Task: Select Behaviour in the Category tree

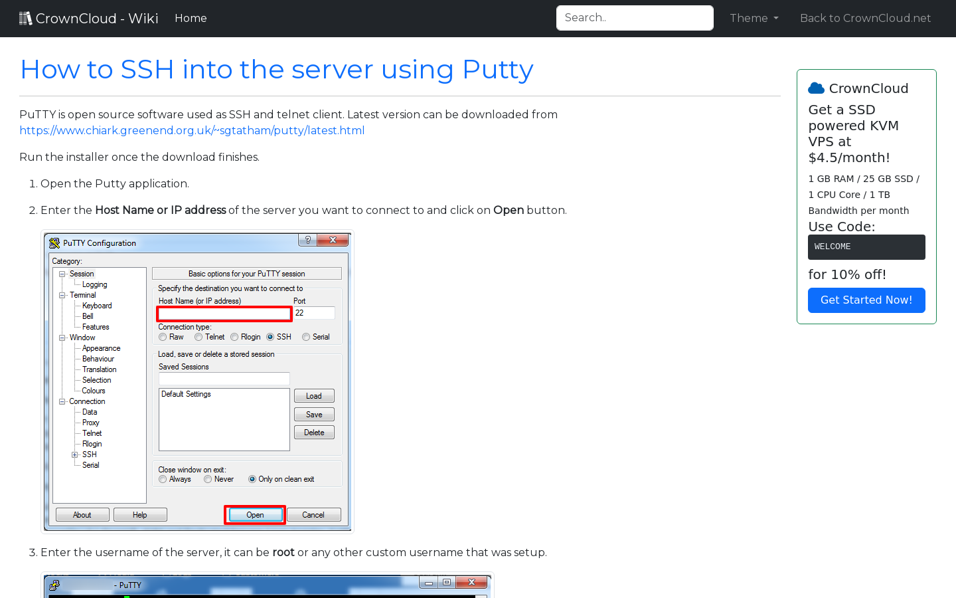Action: (x=98, y=359)
